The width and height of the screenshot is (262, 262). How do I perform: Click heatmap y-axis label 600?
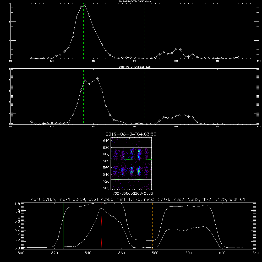point(106,154)
